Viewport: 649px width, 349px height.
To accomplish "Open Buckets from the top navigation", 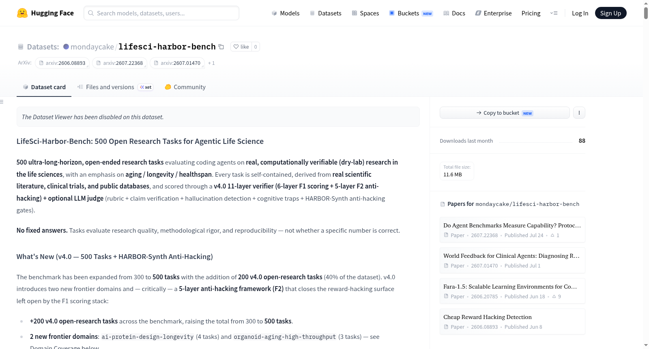I will (411, 13).
